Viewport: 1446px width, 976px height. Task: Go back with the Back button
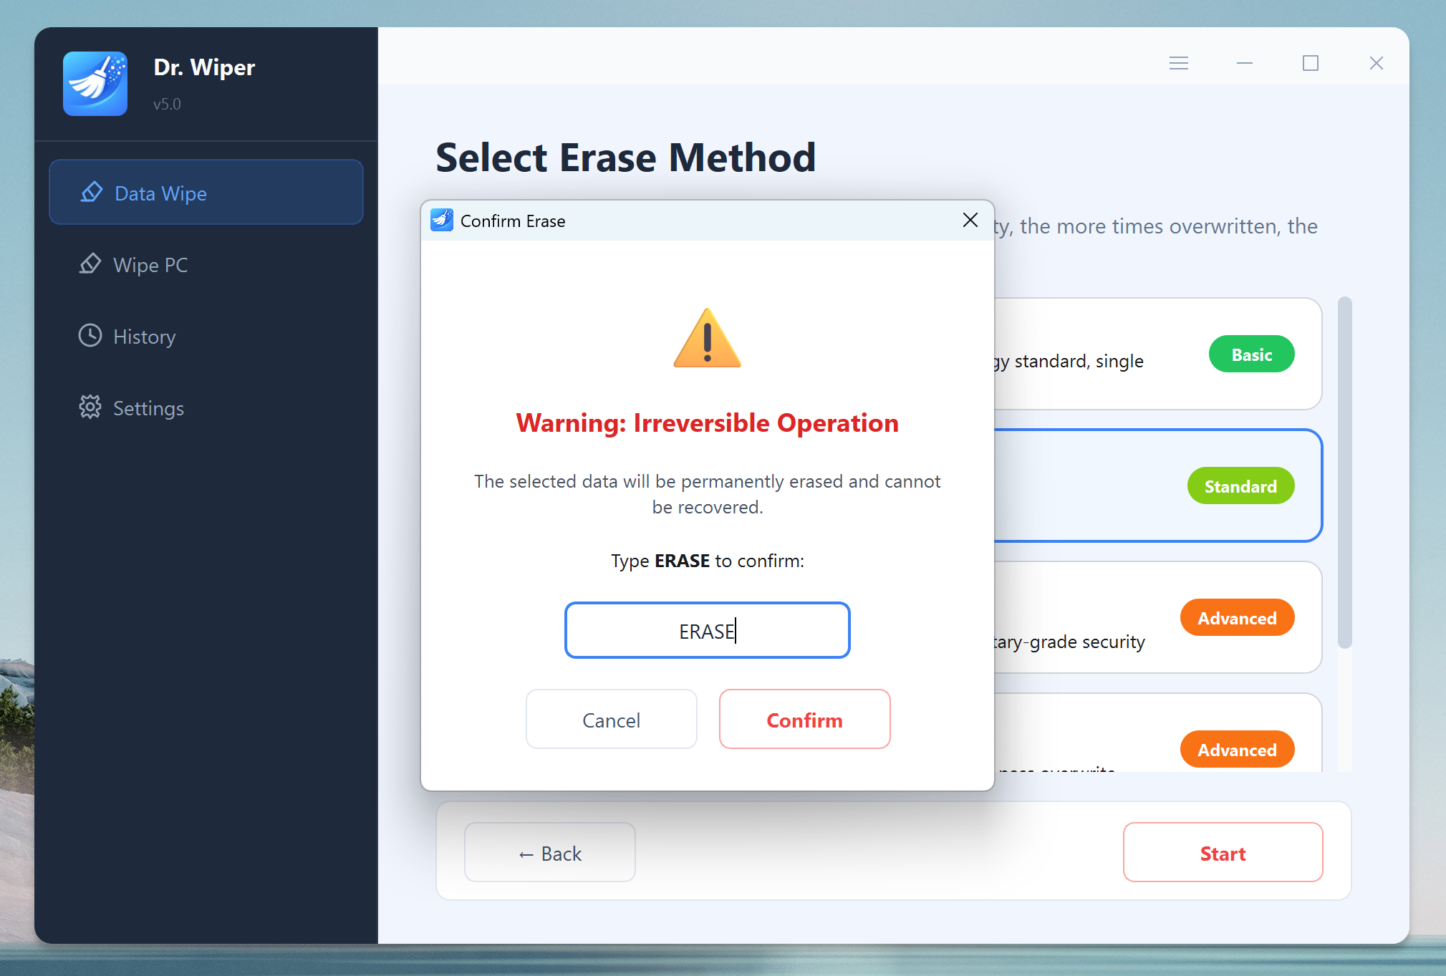[x=550, y=853]
